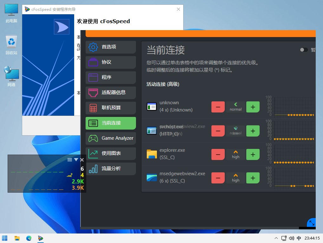The image size is (323, 243).
Task: Open 此电脑 desktop icon
Action: pyautogui.click(x=11, y=13)
